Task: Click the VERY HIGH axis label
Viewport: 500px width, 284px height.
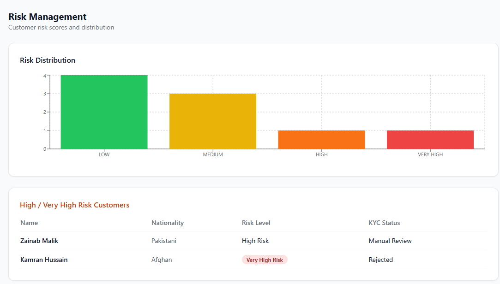Action: pyautogui.click(x=430, y=154)
